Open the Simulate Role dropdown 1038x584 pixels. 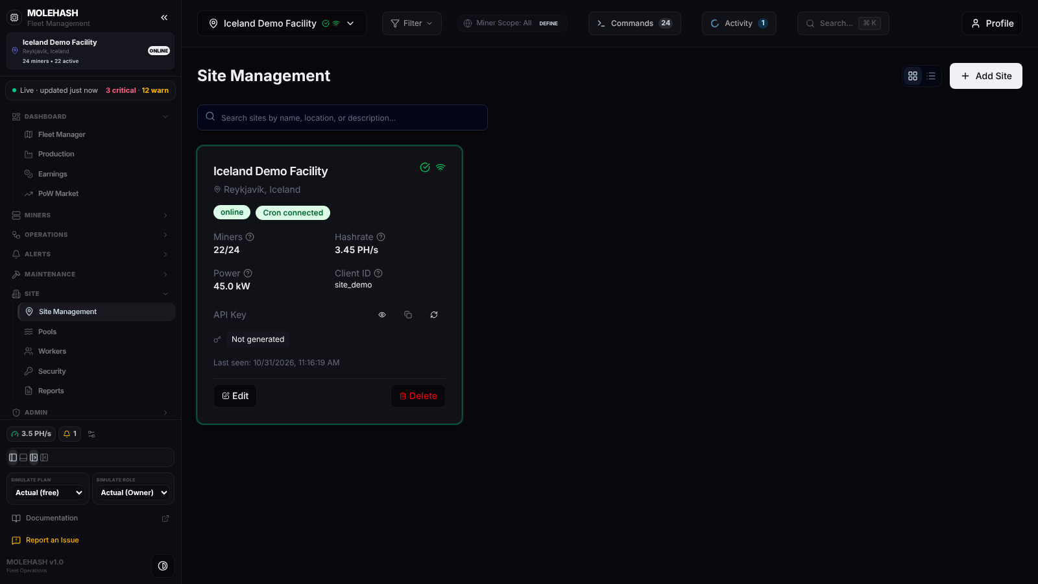pyautogui.click(x=134, y=493)
